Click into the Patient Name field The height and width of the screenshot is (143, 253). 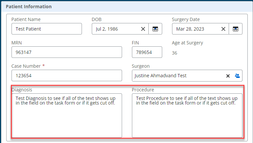point(47,29)
